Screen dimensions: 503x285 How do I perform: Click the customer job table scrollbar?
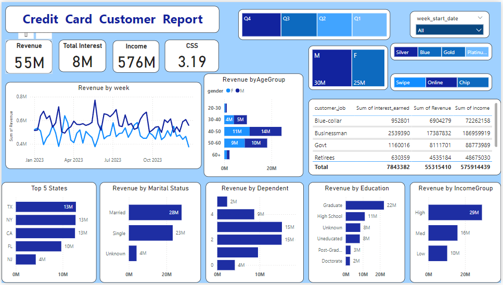[497, 125]
